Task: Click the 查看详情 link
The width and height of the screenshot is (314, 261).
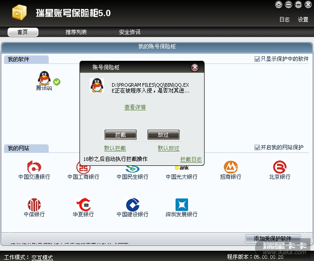Action: click(x=135, y=107)
